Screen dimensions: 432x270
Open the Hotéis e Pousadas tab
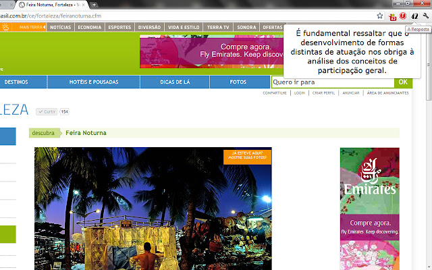[94, 82]
